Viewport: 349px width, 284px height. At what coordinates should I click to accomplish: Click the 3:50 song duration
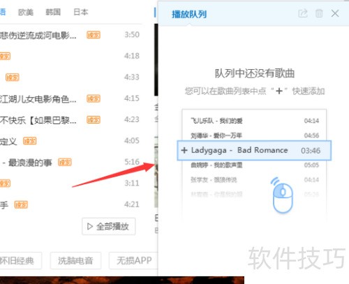pyautogui.click(x=132, y=35)
